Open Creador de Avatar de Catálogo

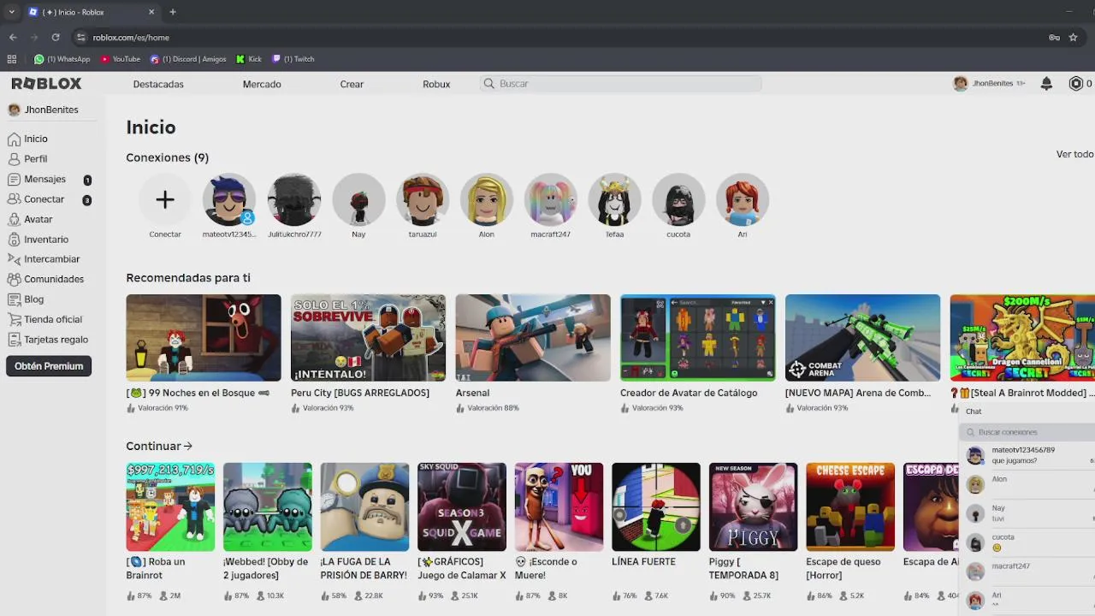tap(698, 338)
